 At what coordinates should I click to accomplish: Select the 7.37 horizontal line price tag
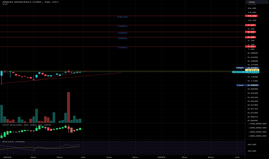[x=251, y=25]
